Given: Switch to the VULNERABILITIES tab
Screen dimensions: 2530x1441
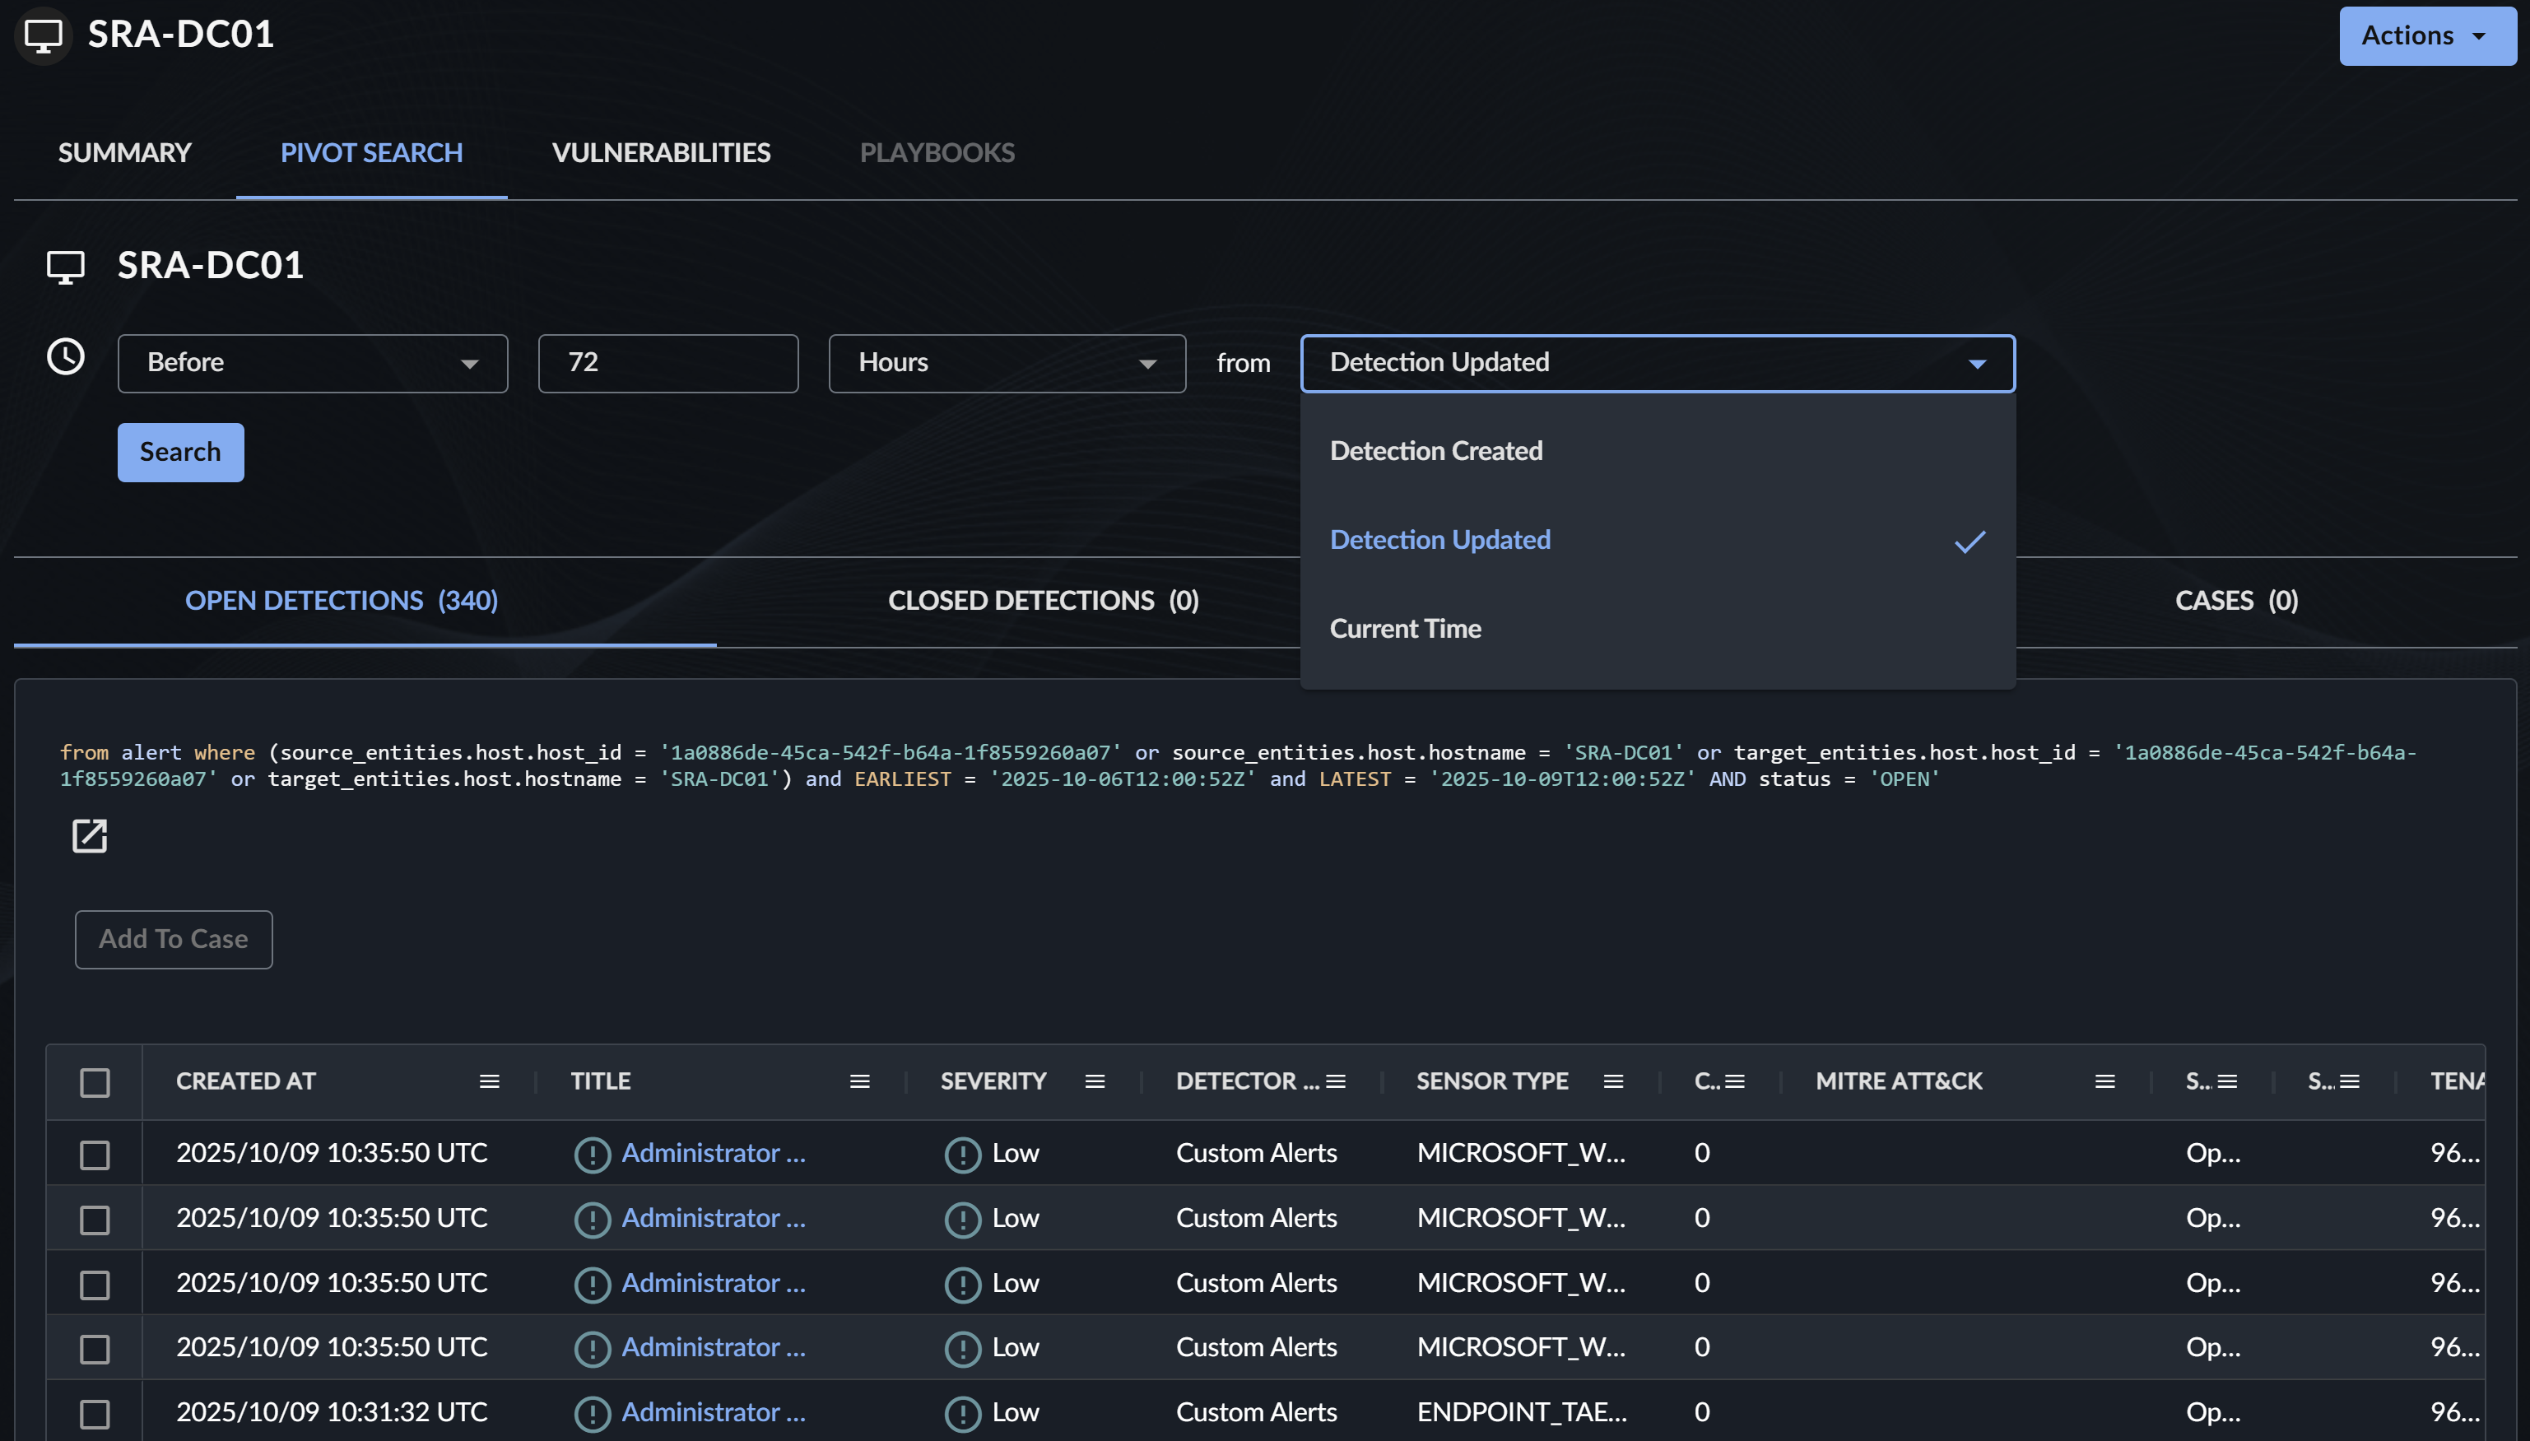Looking at the screenshot, I should (660, 152).
